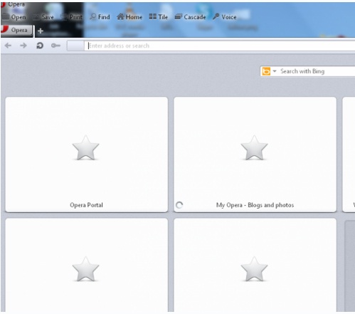Image resolution: width=355 pixels, height=314 pixels.
Task: Tile the open windows
Action: 159,17
